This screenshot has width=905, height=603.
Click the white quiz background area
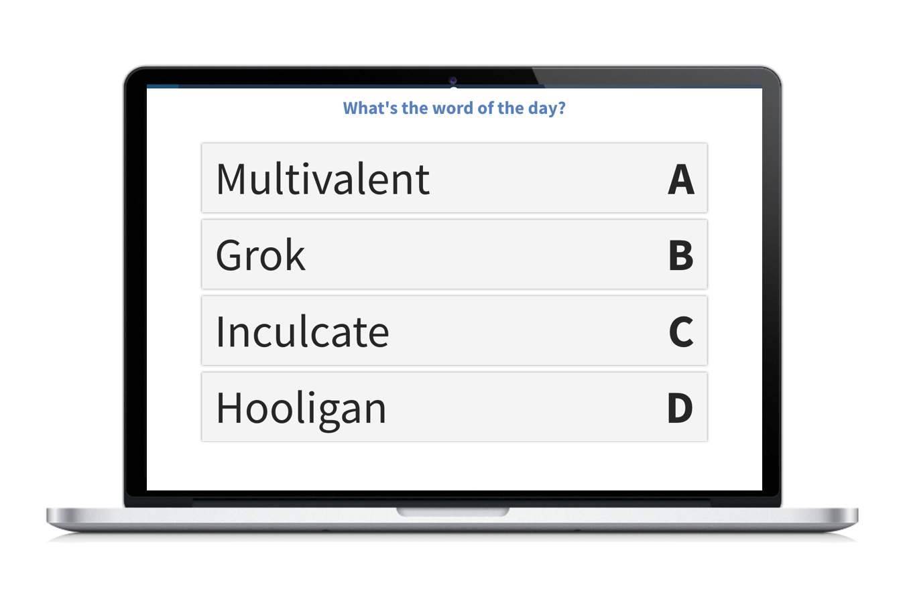coord(454,466)
